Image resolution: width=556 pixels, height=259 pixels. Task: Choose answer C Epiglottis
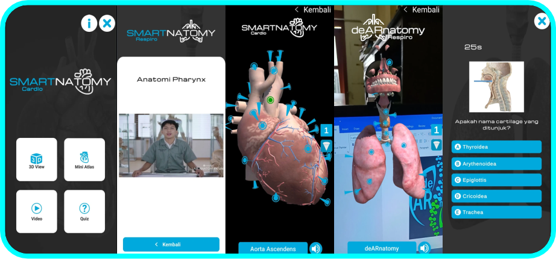click(x=496, y=179)
